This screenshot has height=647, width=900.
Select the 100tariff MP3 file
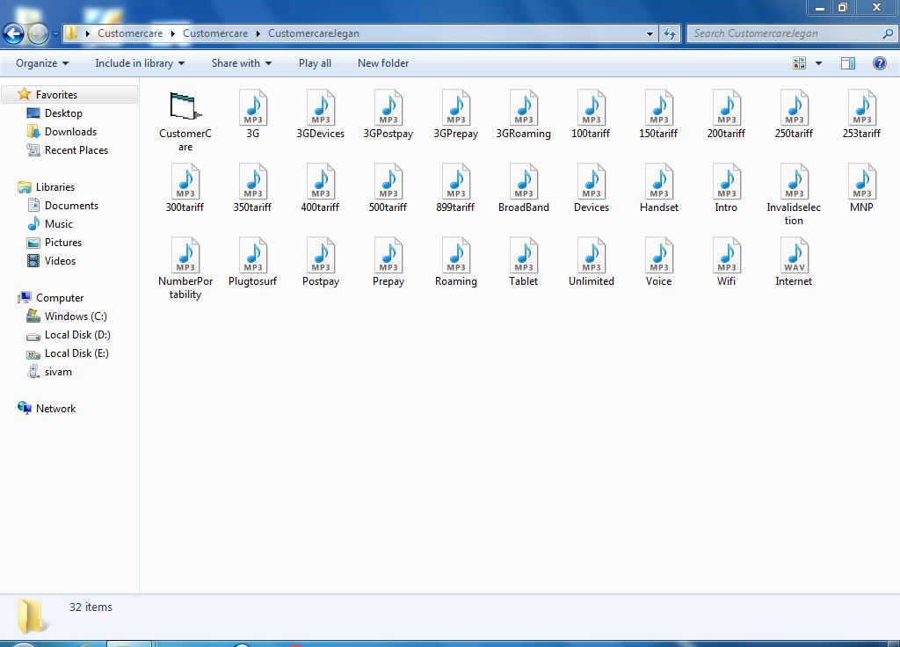pos(592,114)
